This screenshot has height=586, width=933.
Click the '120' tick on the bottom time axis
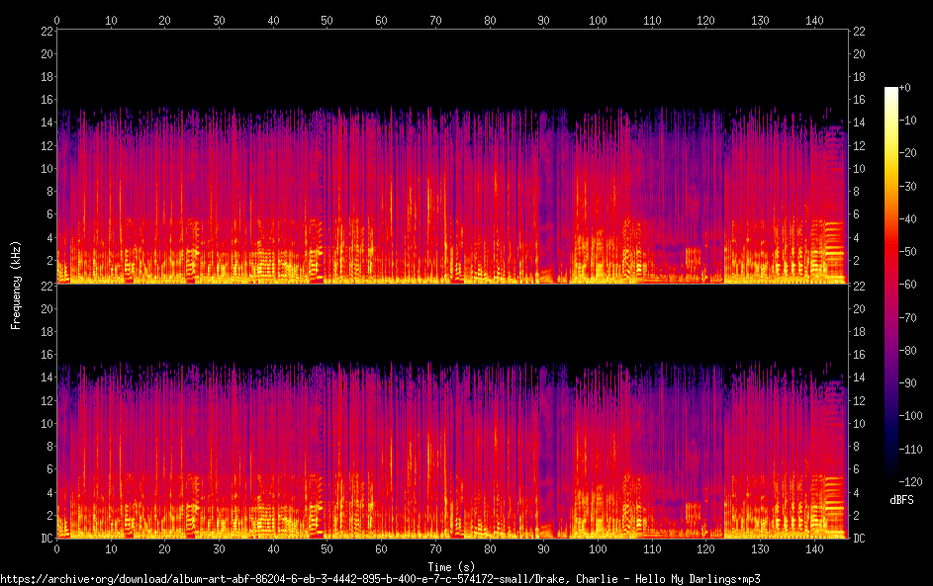coord(705,549)
